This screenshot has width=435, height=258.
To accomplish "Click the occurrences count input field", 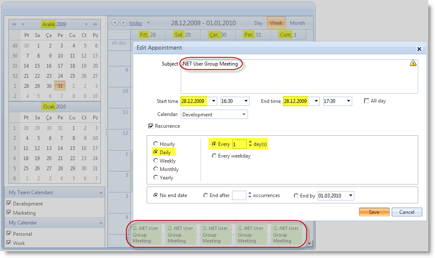I will click(x=239, y=195).
